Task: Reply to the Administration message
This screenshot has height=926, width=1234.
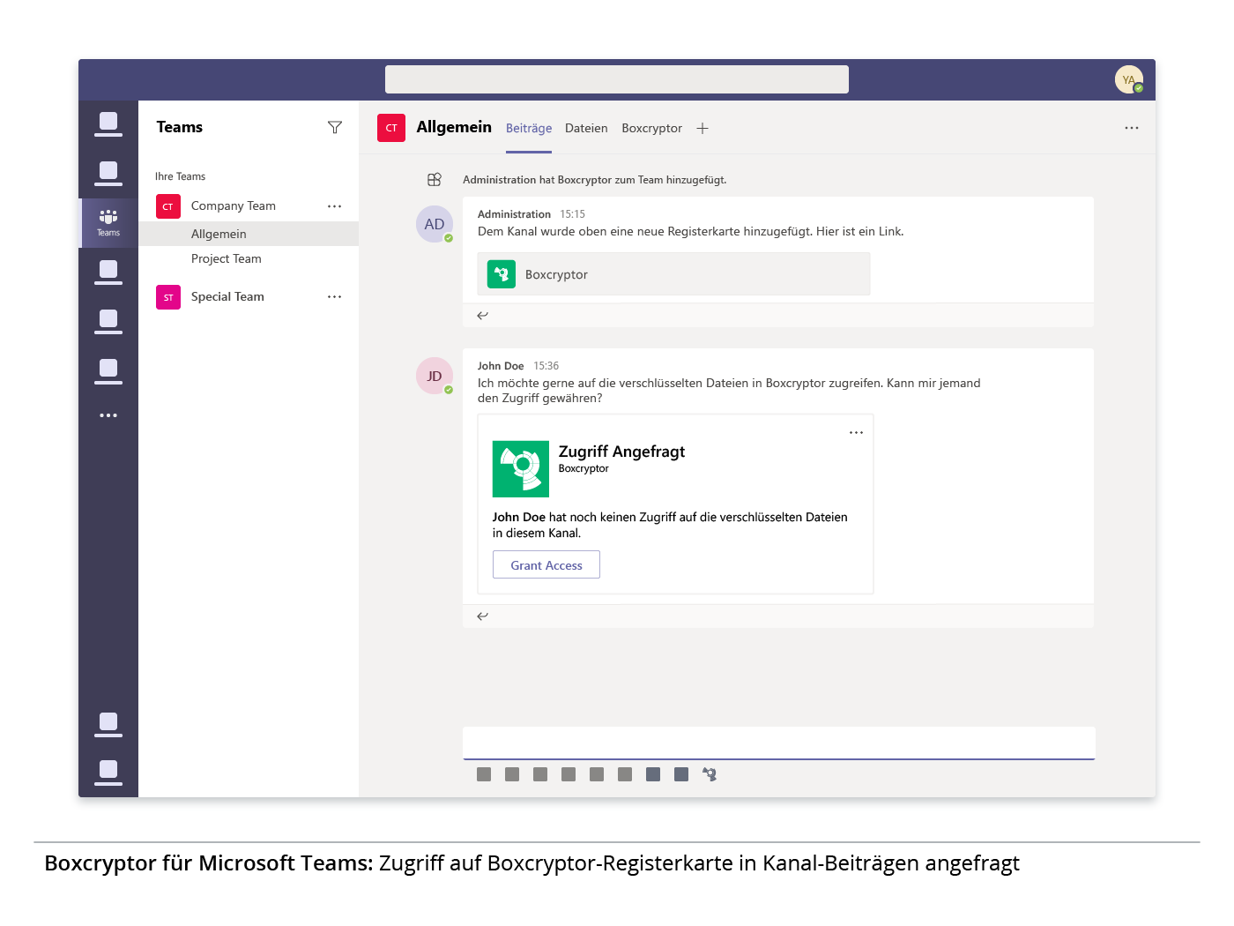Action: coord(482,315)
